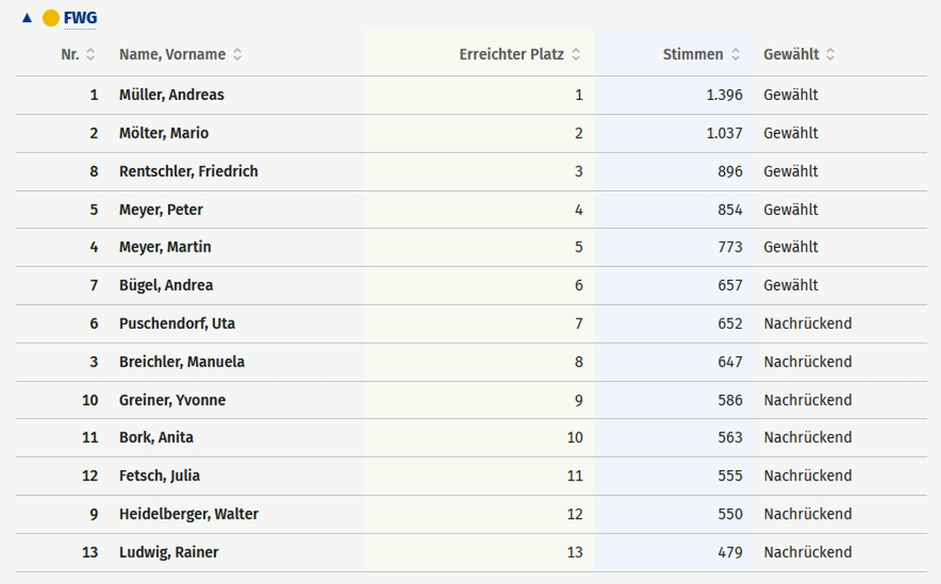Click the Nr. column header text
This screenshot has height=584, width=941.
pos(70,54)
